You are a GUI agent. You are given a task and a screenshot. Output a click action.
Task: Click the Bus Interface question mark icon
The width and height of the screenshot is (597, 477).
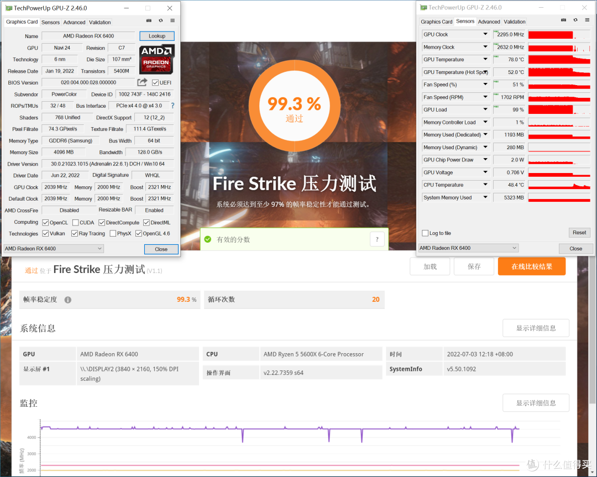tap(172, 106)
